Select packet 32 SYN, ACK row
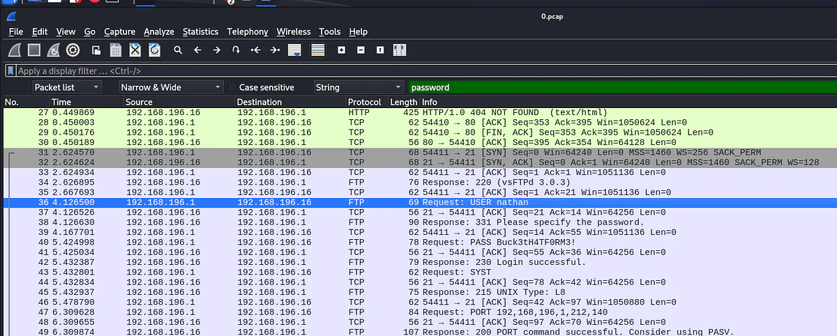 click(418, 162)
